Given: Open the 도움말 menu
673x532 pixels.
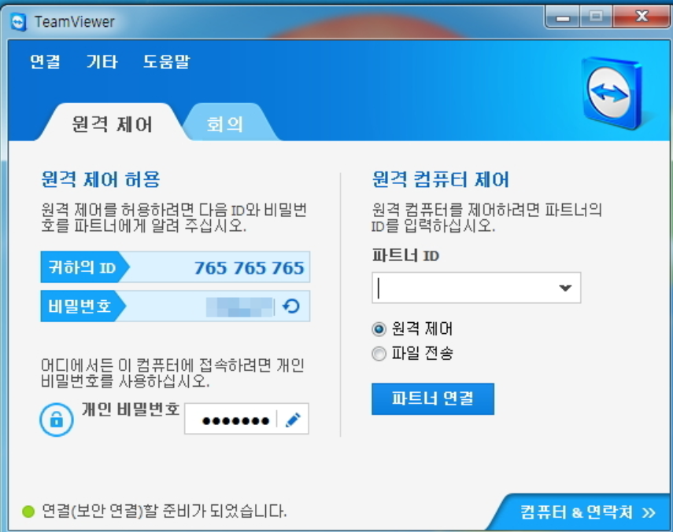Looking at the screenshot, I should pos(167,61).
